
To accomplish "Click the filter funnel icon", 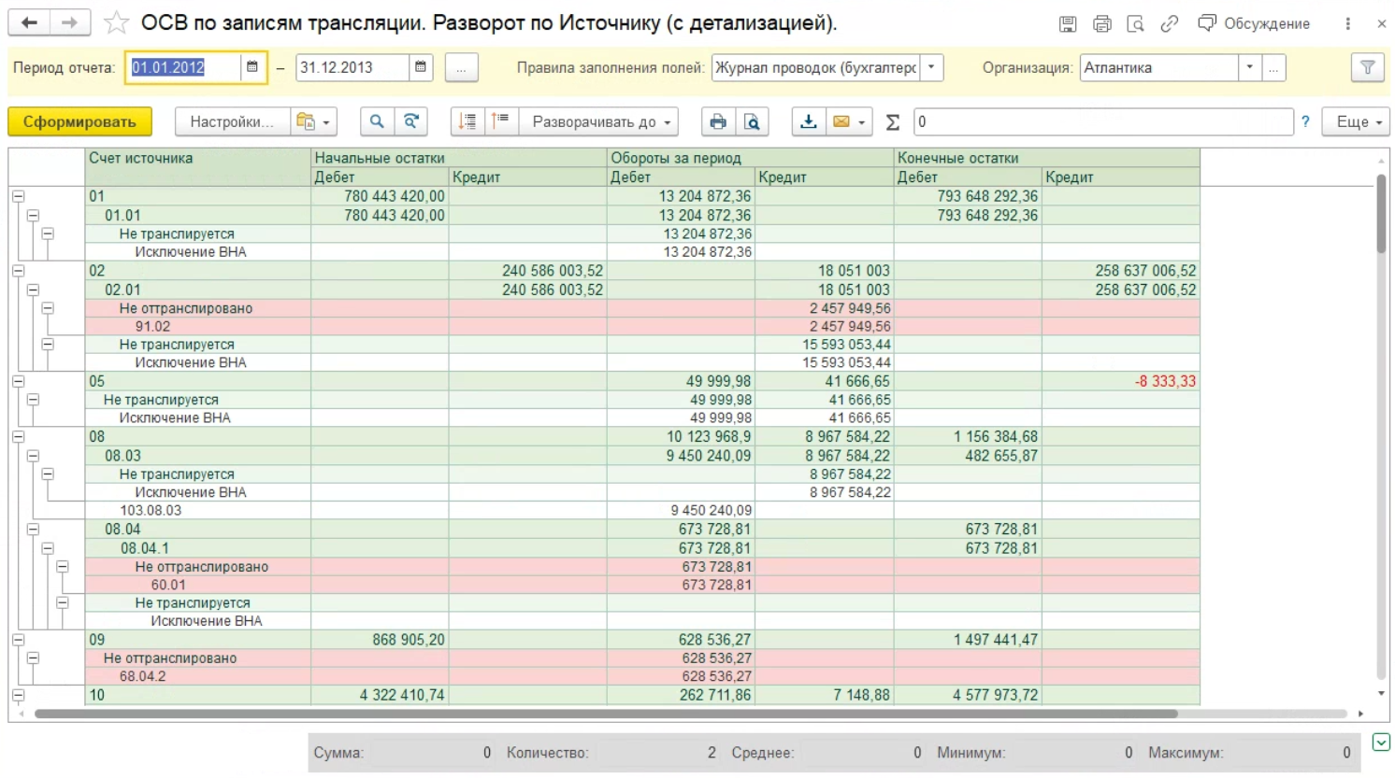I will (1367, 67).
